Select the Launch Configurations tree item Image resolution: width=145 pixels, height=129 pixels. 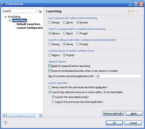click(30, 28)
